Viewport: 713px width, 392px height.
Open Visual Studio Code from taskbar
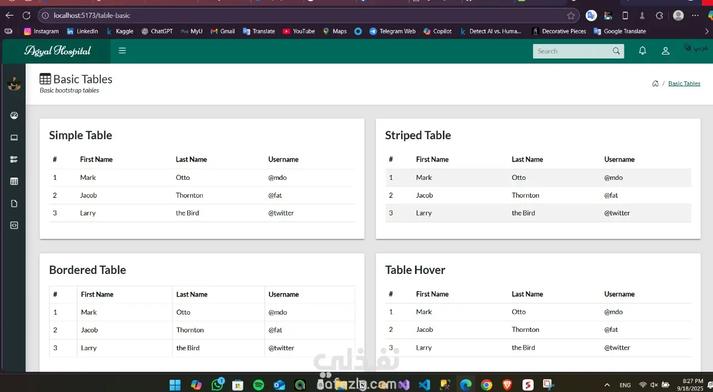click(x=424, y=385)
